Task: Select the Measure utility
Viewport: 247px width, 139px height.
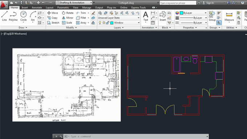Action: [x=229, y=16]
